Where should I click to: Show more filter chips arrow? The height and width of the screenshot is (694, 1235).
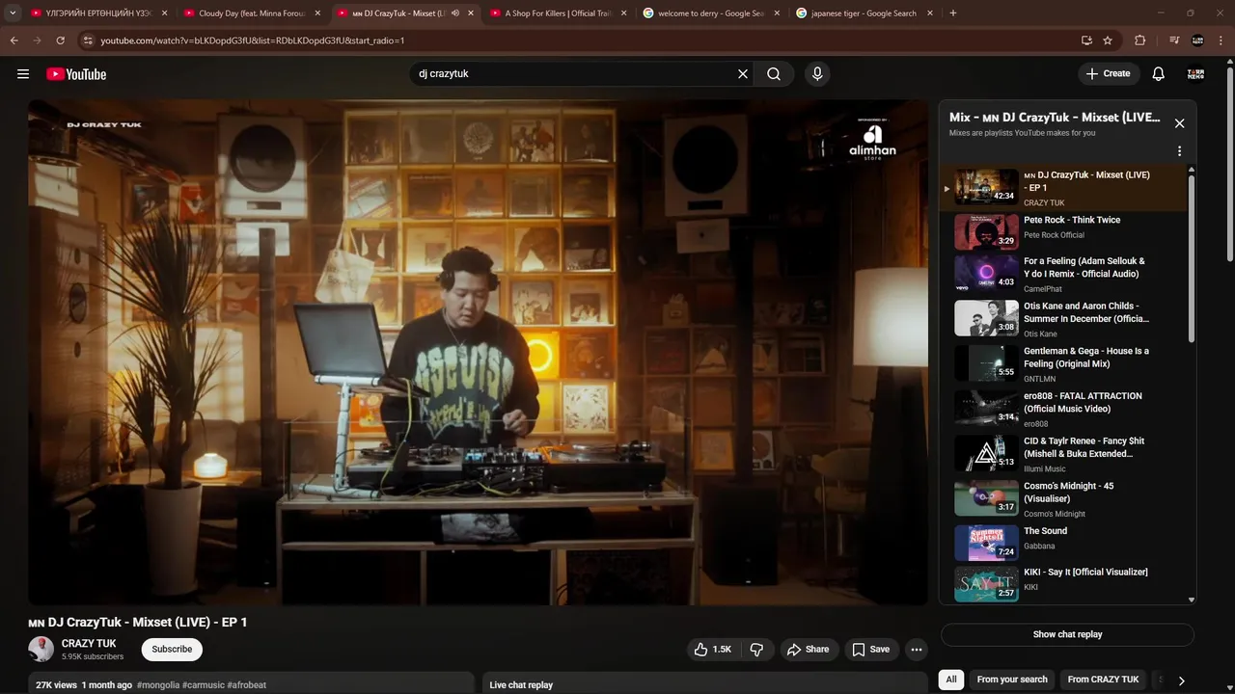tap(1181, 681)
